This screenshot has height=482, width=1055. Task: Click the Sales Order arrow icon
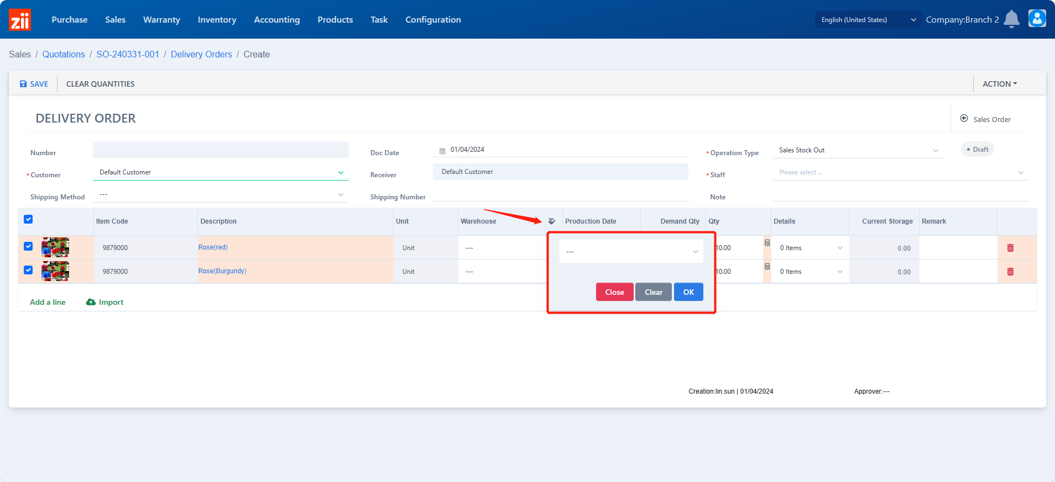[964, 119]
